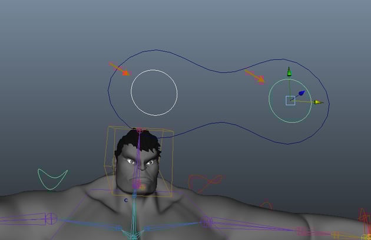Image resolution: width=371 pixels, height=240 pixels.
Task: Select the orange looped curve control above the shoulder
Action: (x=206, y=183)
